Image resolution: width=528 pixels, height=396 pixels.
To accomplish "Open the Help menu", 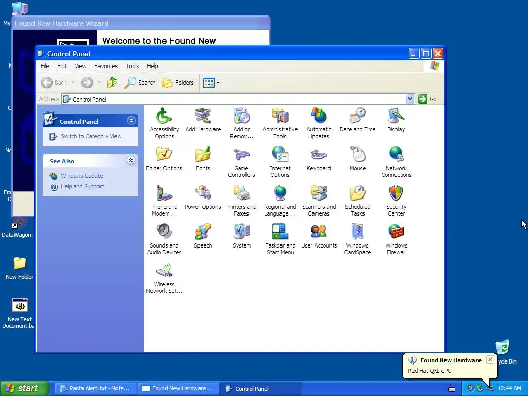I will coord(152,66).
